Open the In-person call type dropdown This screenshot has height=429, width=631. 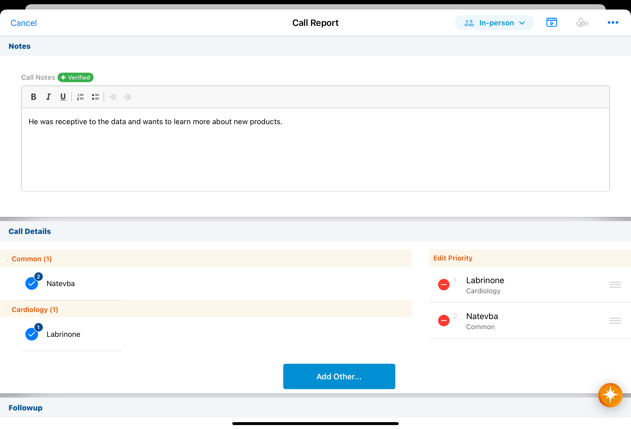[494, 23]
